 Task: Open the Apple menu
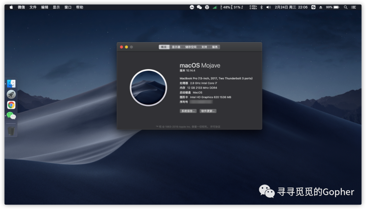click(11, 7)
